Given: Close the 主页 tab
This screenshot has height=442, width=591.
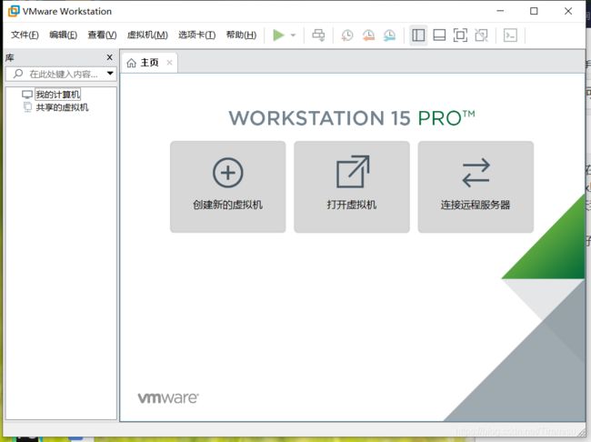Looking at the screenshot, I should coord(170,63).
